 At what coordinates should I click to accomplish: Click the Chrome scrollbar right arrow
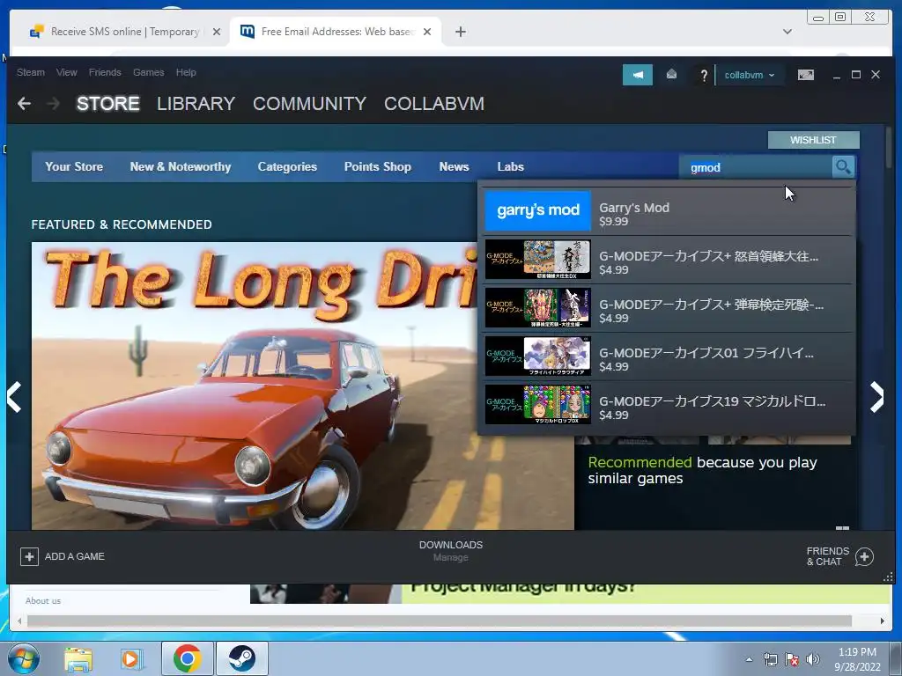click(883, 621)
